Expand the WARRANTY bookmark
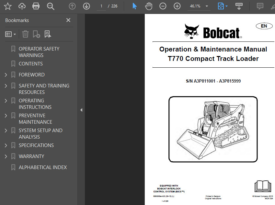This screenshot has width=275, height=205. pyautogui.click(x=6, y=156)
